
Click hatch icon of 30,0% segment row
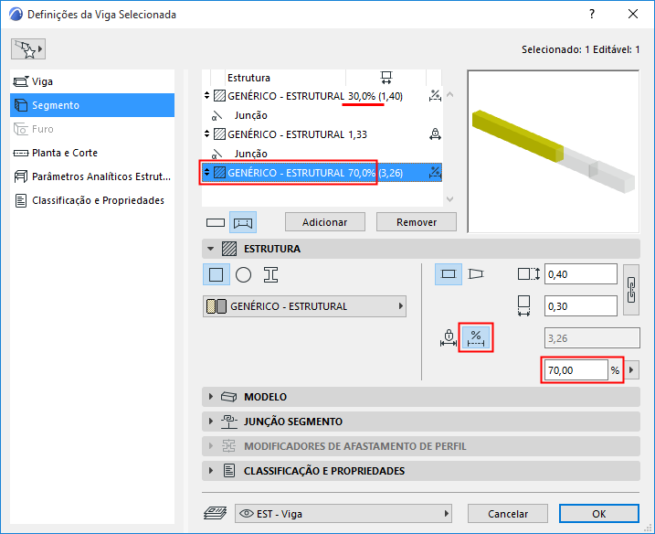pos(220,96)
